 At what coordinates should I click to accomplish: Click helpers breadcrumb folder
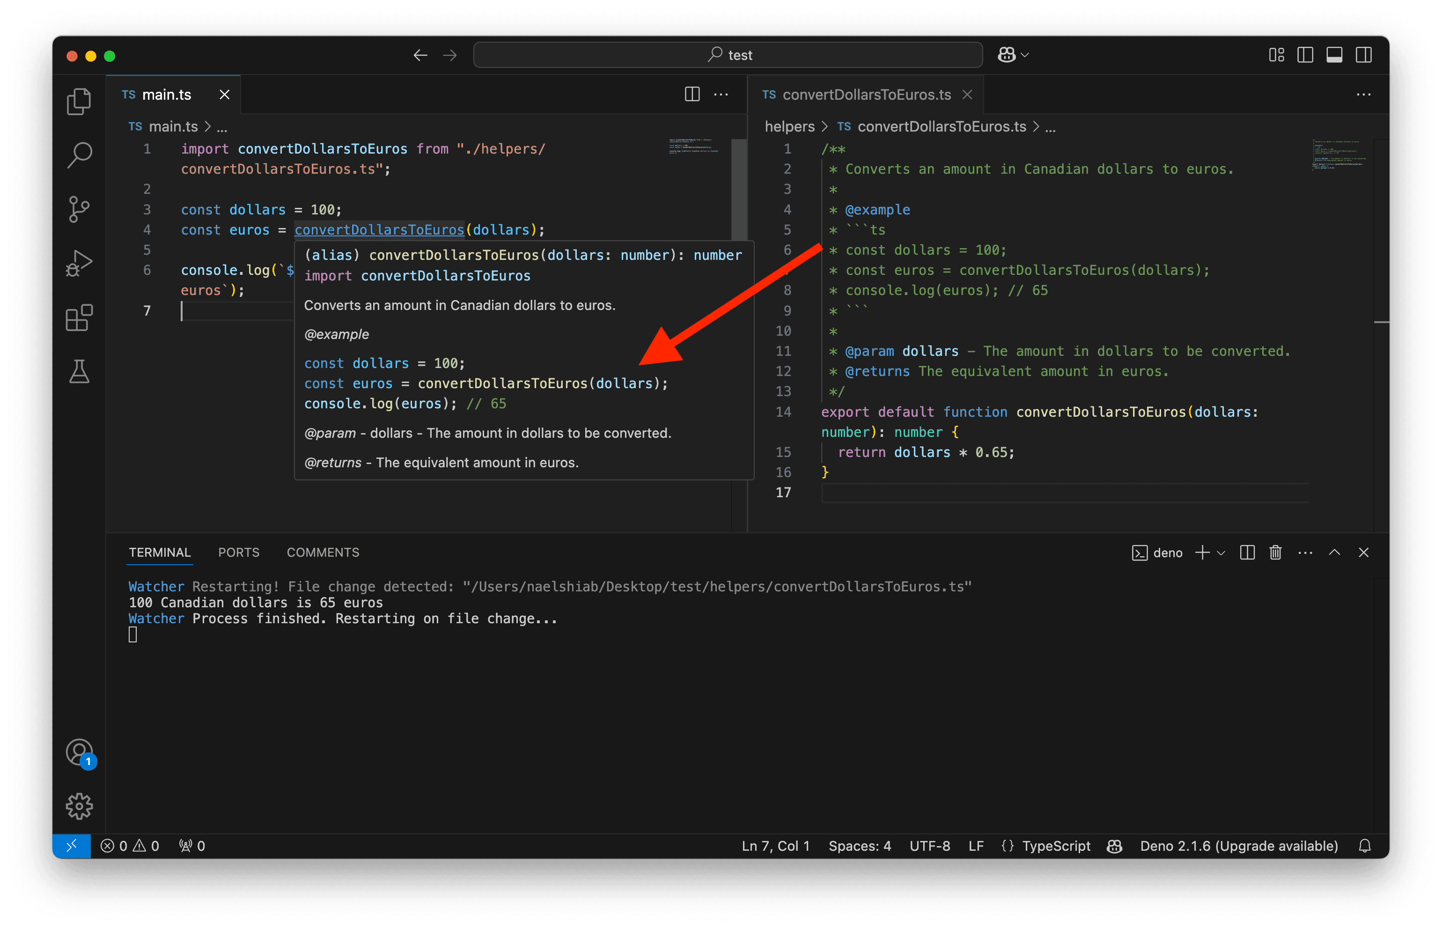pos(789,126)
